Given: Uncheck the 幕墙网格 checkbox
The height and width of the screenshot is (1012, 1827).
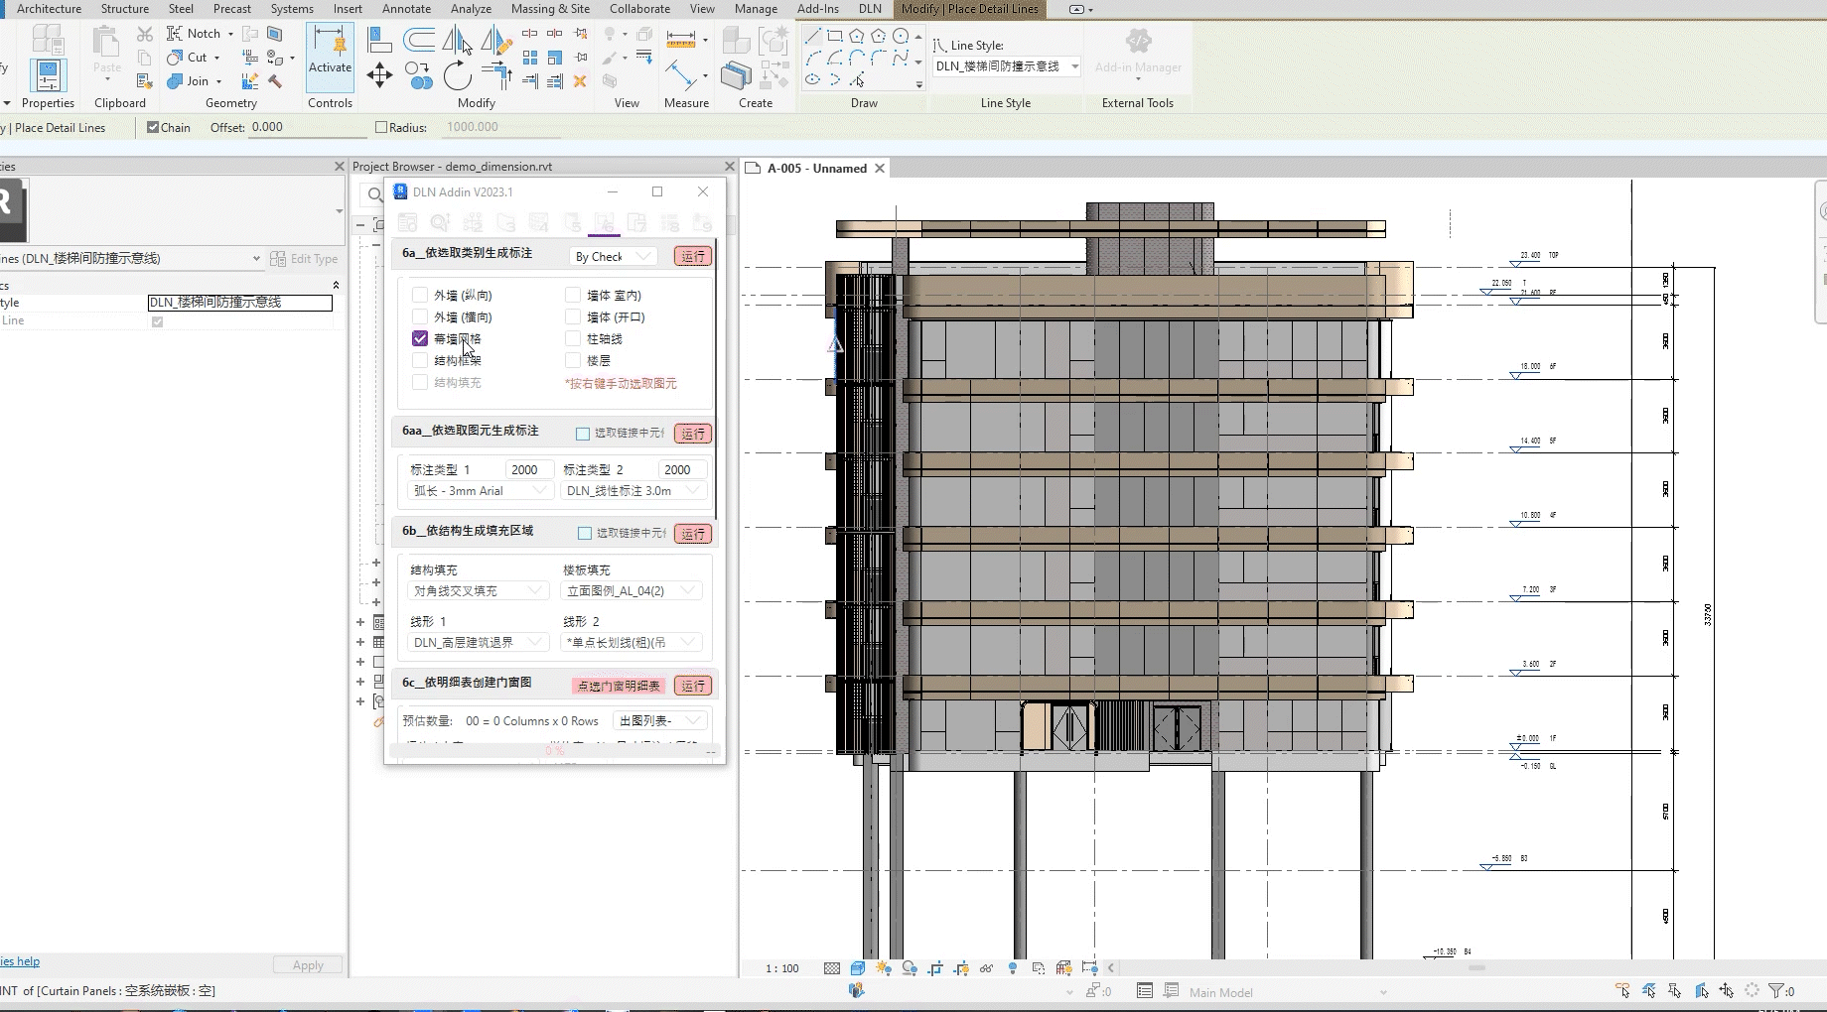Looking at the screenshot, I should [420, 338].
